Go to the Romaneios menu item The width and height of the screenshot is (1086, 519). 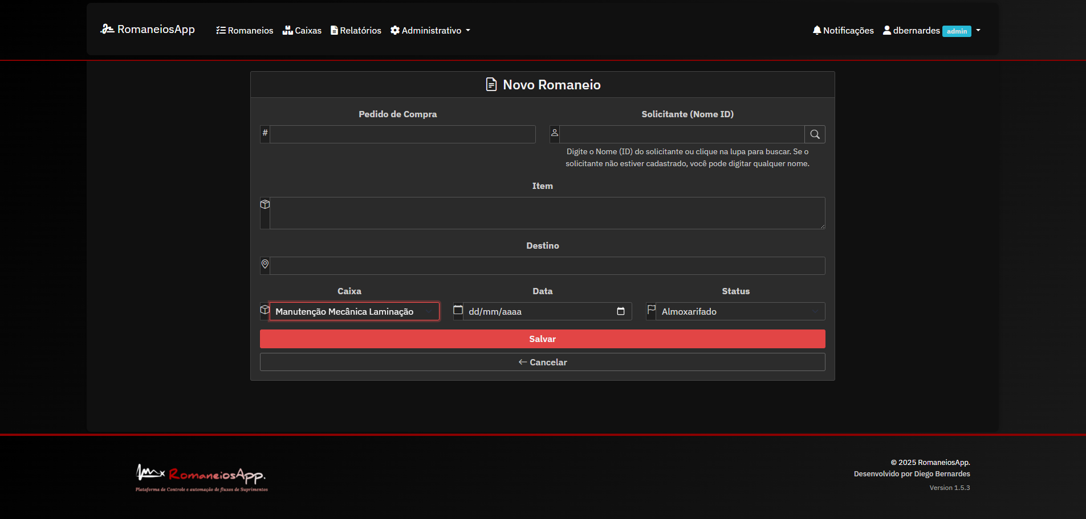pos(244,30)
